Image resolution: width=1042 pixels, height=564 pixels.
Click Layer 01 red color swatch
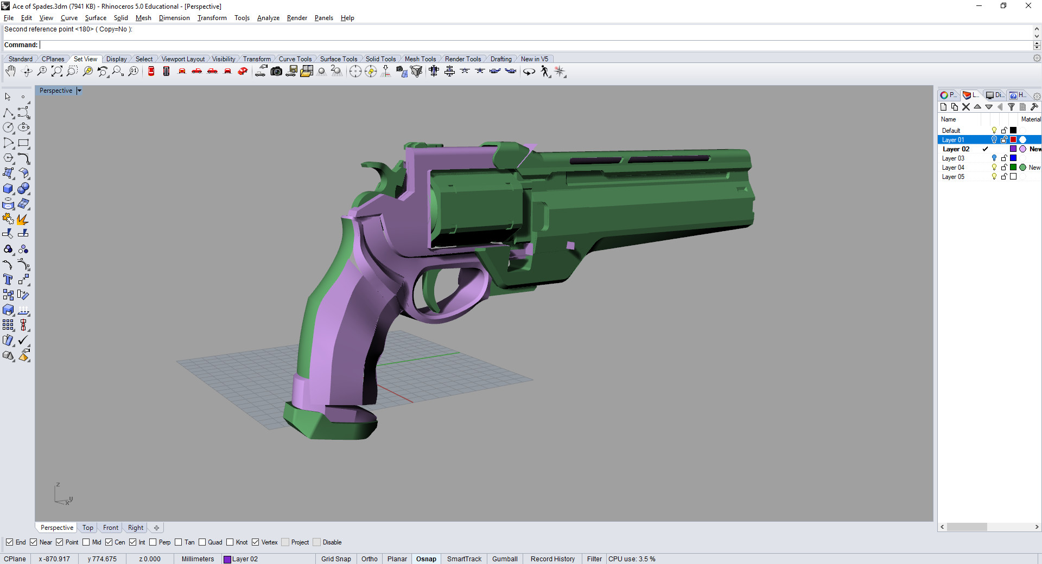coord(1013,140)
